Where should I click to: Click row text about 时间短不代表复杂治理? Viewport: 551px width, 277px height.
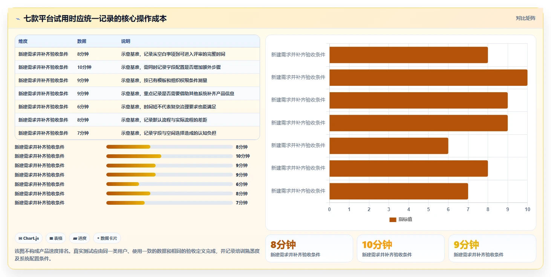(x=168, y=107)
